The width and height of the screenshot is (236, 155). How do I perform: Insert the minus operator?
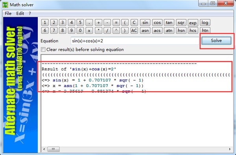(x=107, y=22)
